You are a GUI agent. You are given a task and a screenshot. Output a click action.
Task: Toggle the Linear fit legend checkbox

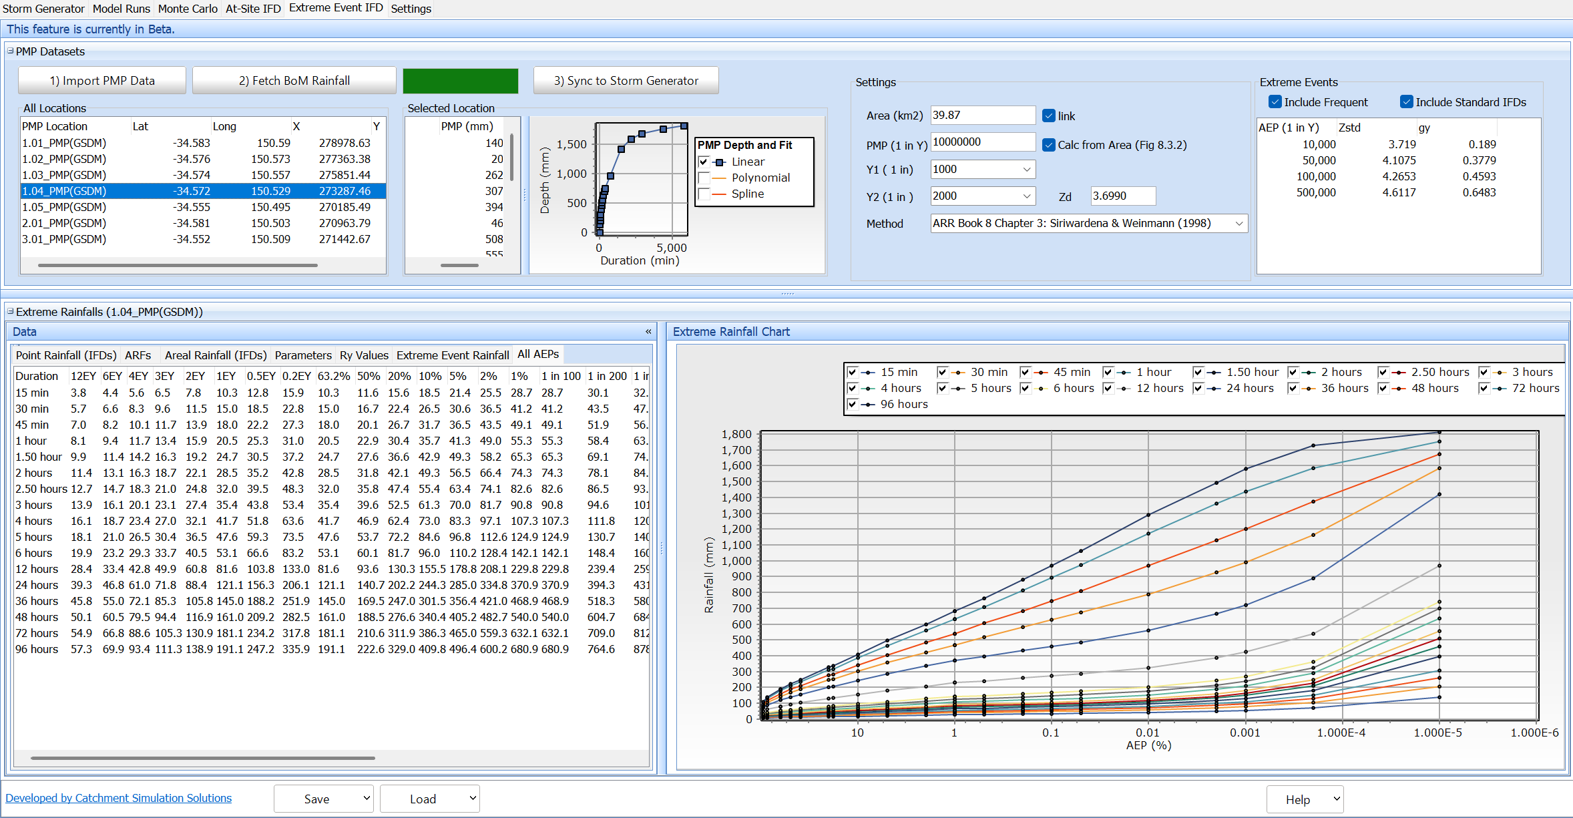tap(704, 162)
